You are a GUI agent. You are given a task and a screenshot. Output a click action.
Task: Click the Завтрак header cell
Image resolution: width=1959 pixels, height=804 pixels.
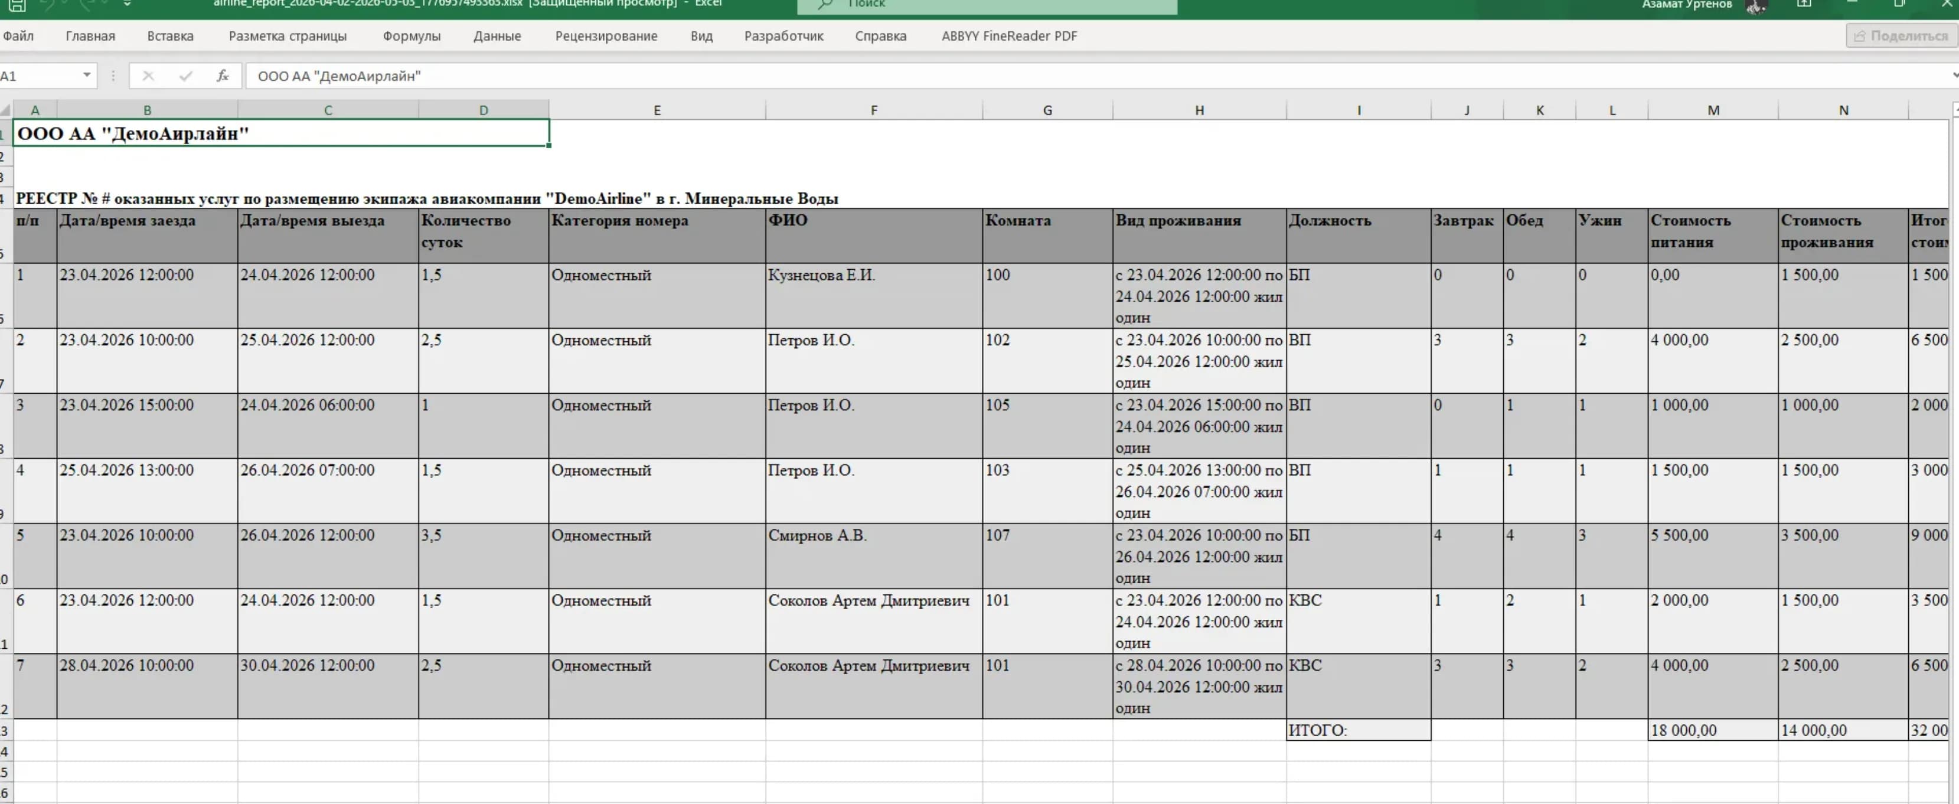pos(1467,237)
